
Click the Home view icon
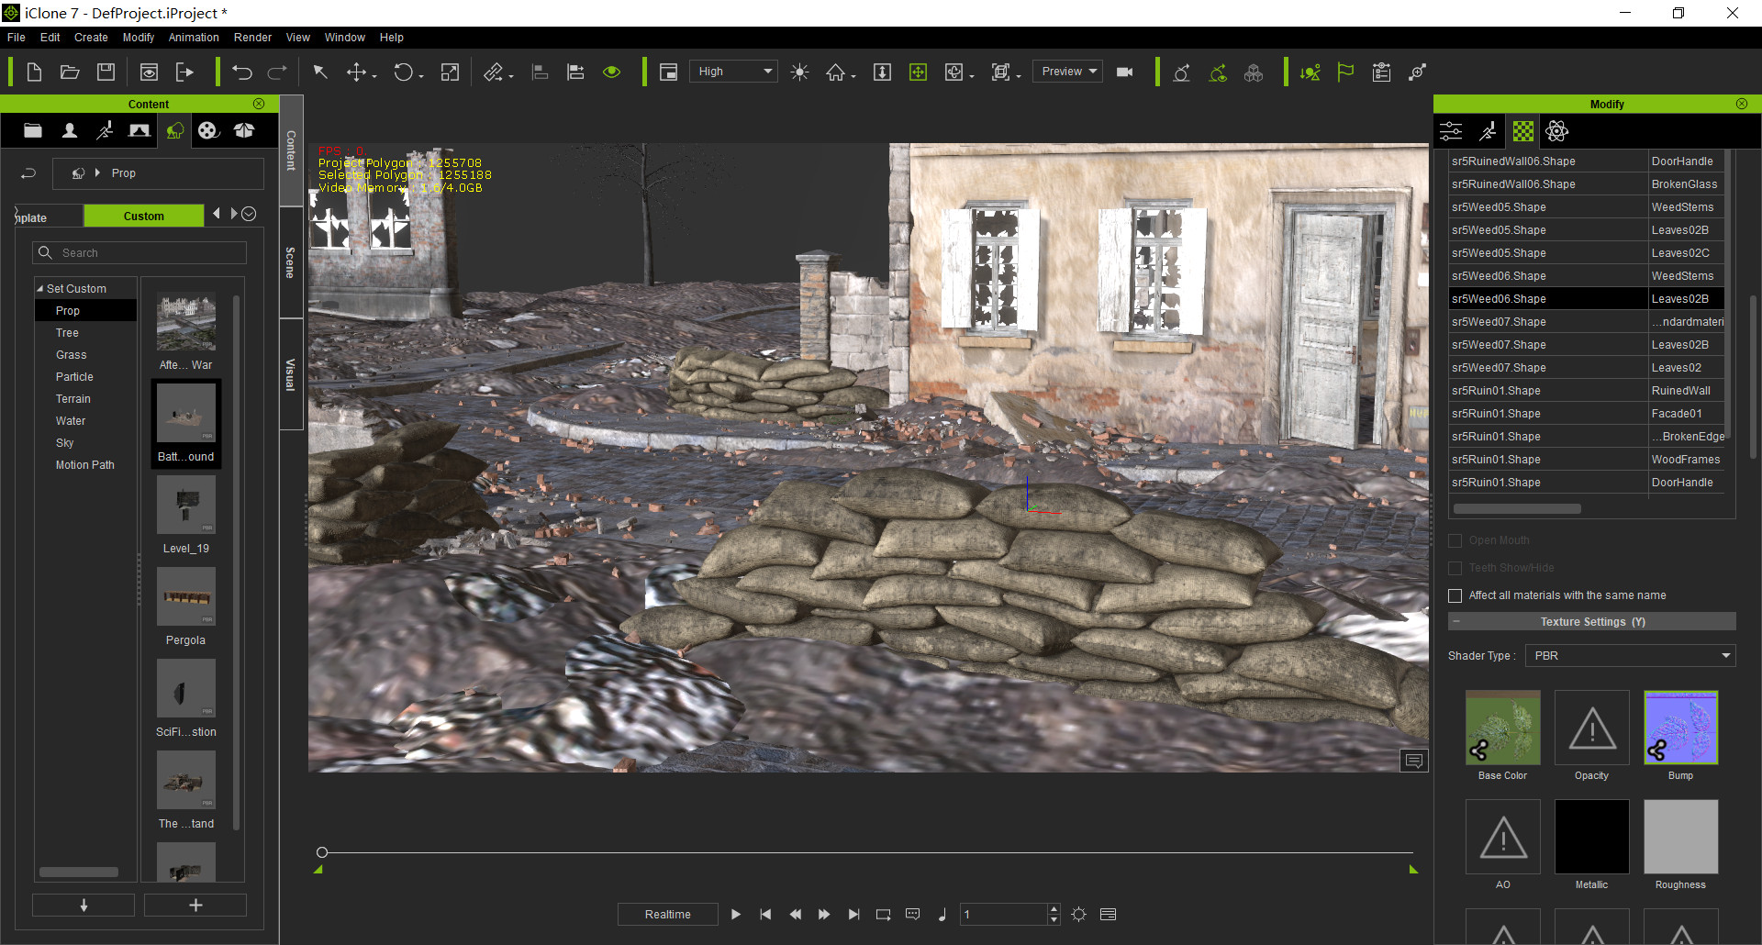(835, 72)
